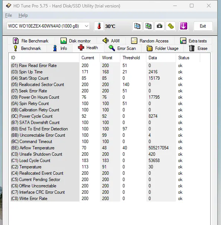Screen dimensions: 221x225
Task: Click the HD Tune Pro title bar icon
Action: [9, 6]
